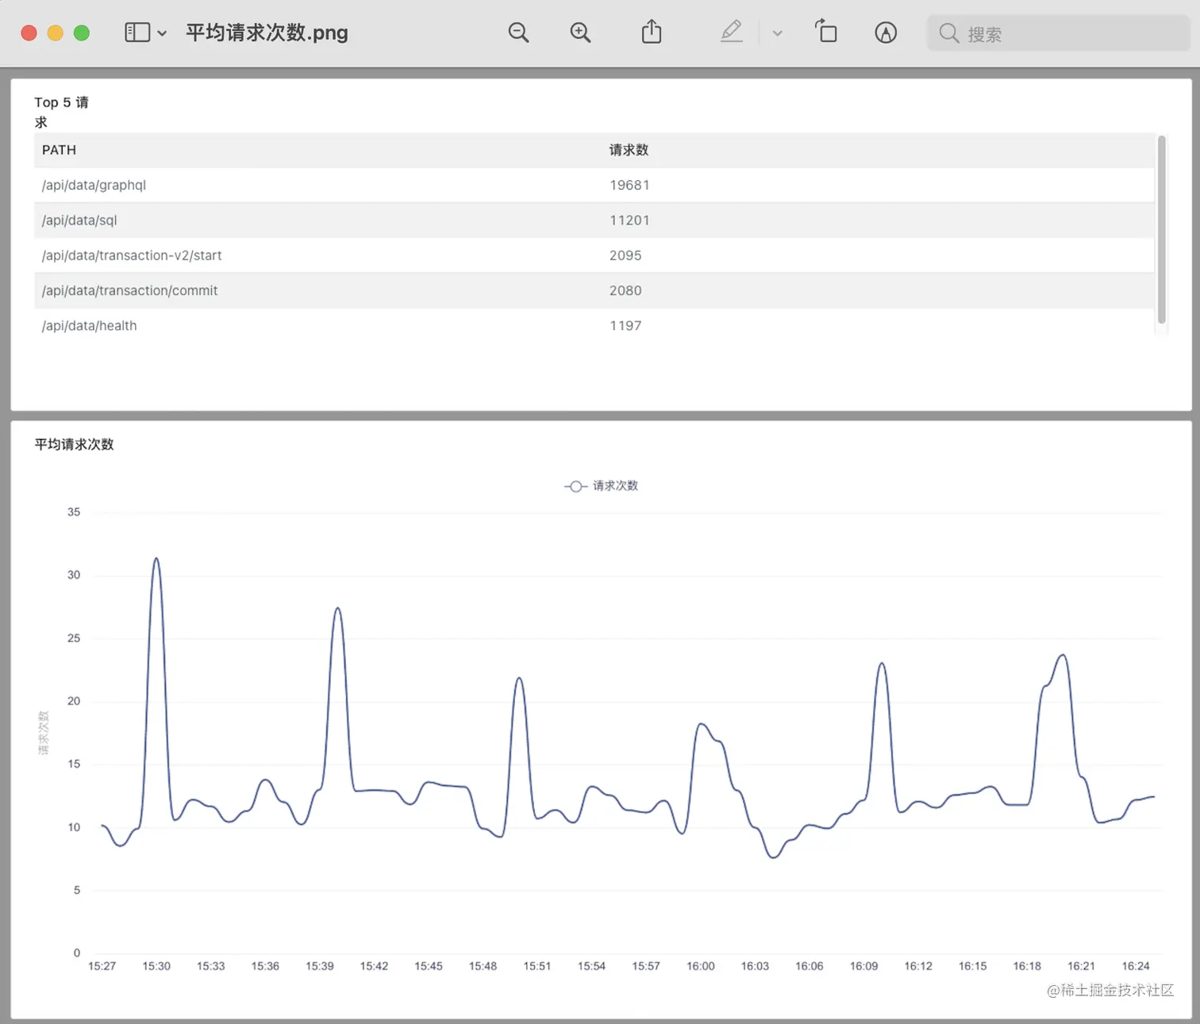1200x1024 pixels.
Task: Select the /api/data/sql path cell
Action: (79, 220)
